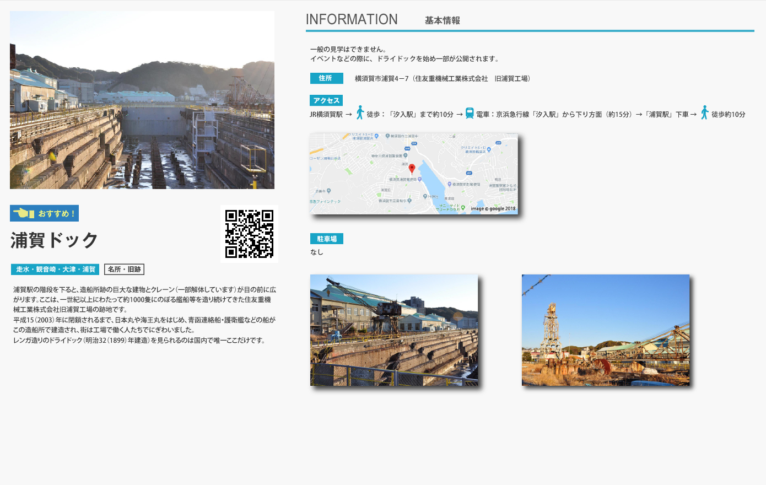Click the 住所 label
The image size is (766, 485).
click(326, 78)
